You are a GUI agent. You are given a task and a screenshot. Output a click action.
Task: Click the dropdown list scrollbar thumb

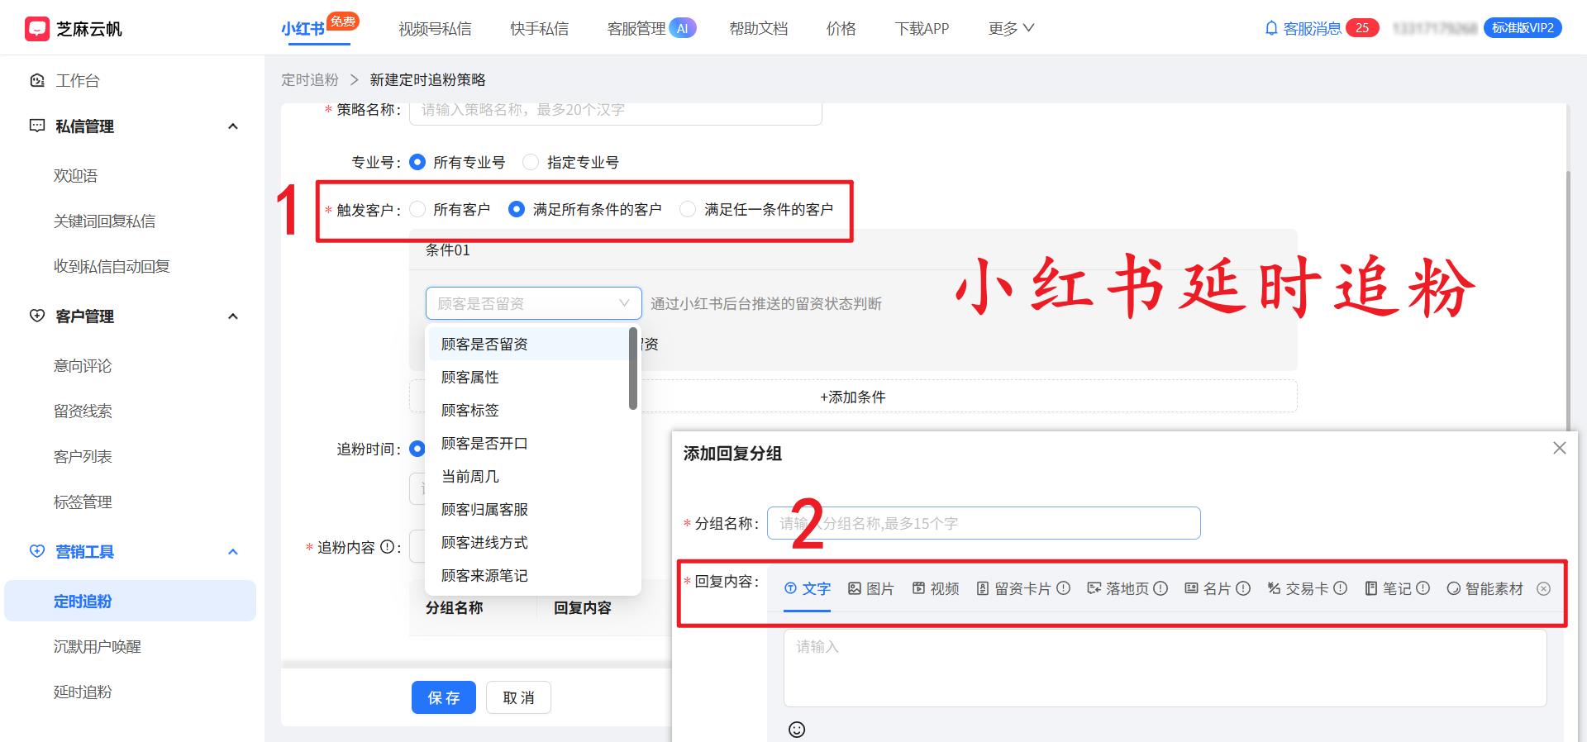click(x=633, y=369)
